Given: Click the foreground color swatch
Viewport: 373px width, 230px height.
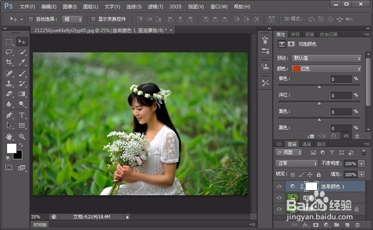Looking at the screenshot, I should tap(11, 148).
